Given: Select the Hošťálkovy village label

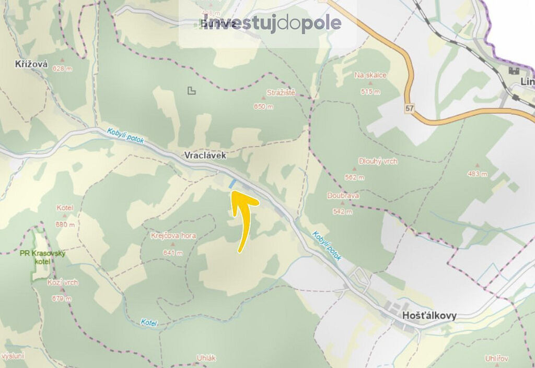Looking at the screenshot, I should [429, 315].
